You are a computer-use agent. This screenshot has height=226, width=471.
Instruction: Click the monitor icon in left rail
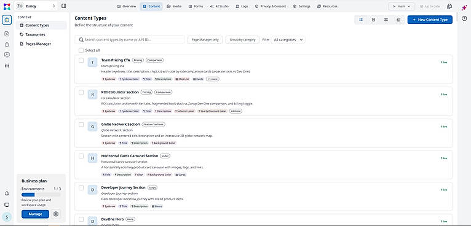7,205
